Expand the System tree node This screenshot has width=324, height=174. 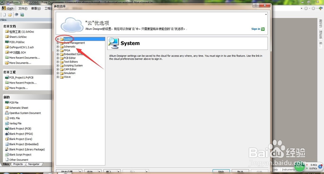click(x=58, y=39)
